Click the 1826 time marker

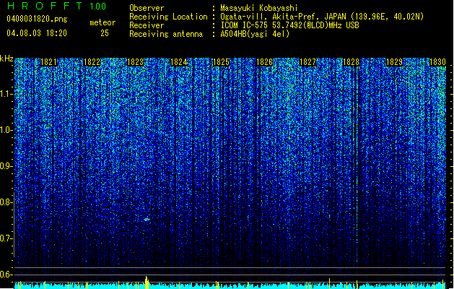click(x=265, y=62)
